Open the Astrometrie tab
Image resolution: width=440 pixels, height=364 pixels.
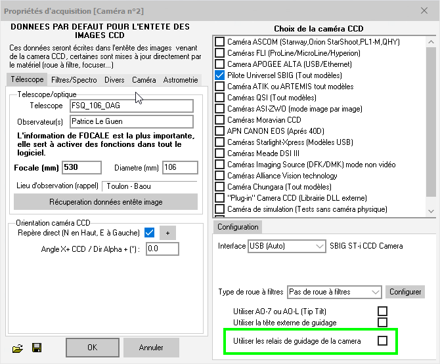[180, 80]
